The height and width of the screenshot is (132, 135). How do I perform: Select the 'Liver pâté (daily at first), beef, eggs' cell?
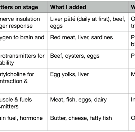click(88, 22)
